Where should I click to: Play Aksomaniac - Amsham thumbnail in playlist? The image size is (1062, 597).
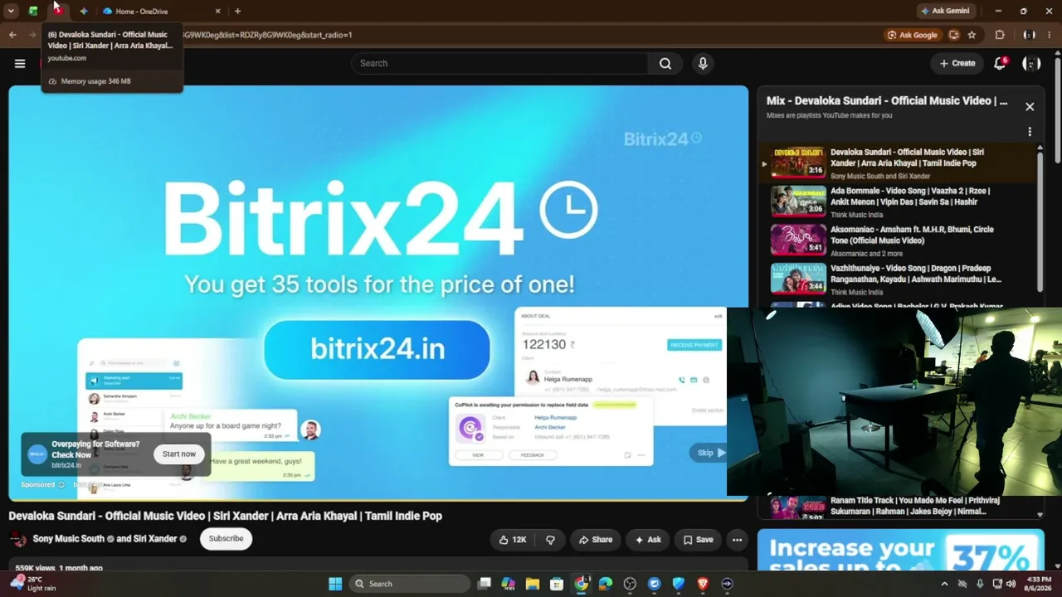(x=798, y=240)
